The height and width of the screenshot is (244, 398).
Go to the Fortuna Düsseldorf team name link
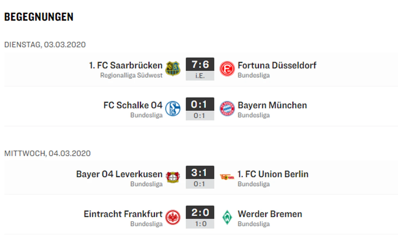277,65
